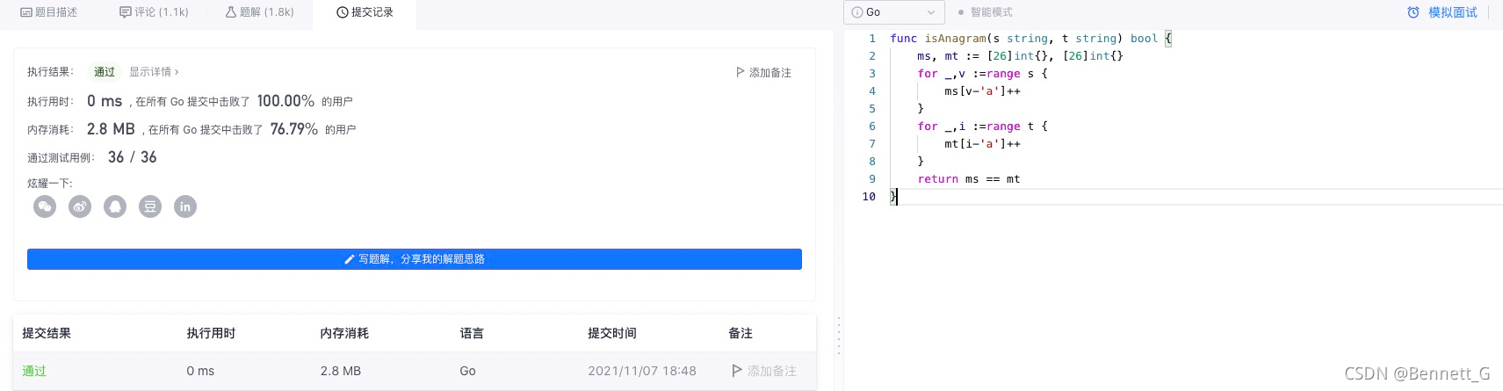Click 添加备注 at top of result panel
The width and height of the screenshot is (1503, 391).
[763, 73]
